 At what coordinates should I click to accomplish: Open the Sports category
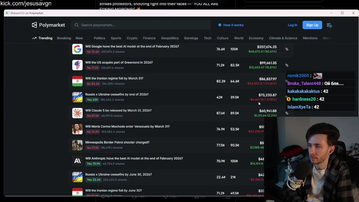point(116,38)
